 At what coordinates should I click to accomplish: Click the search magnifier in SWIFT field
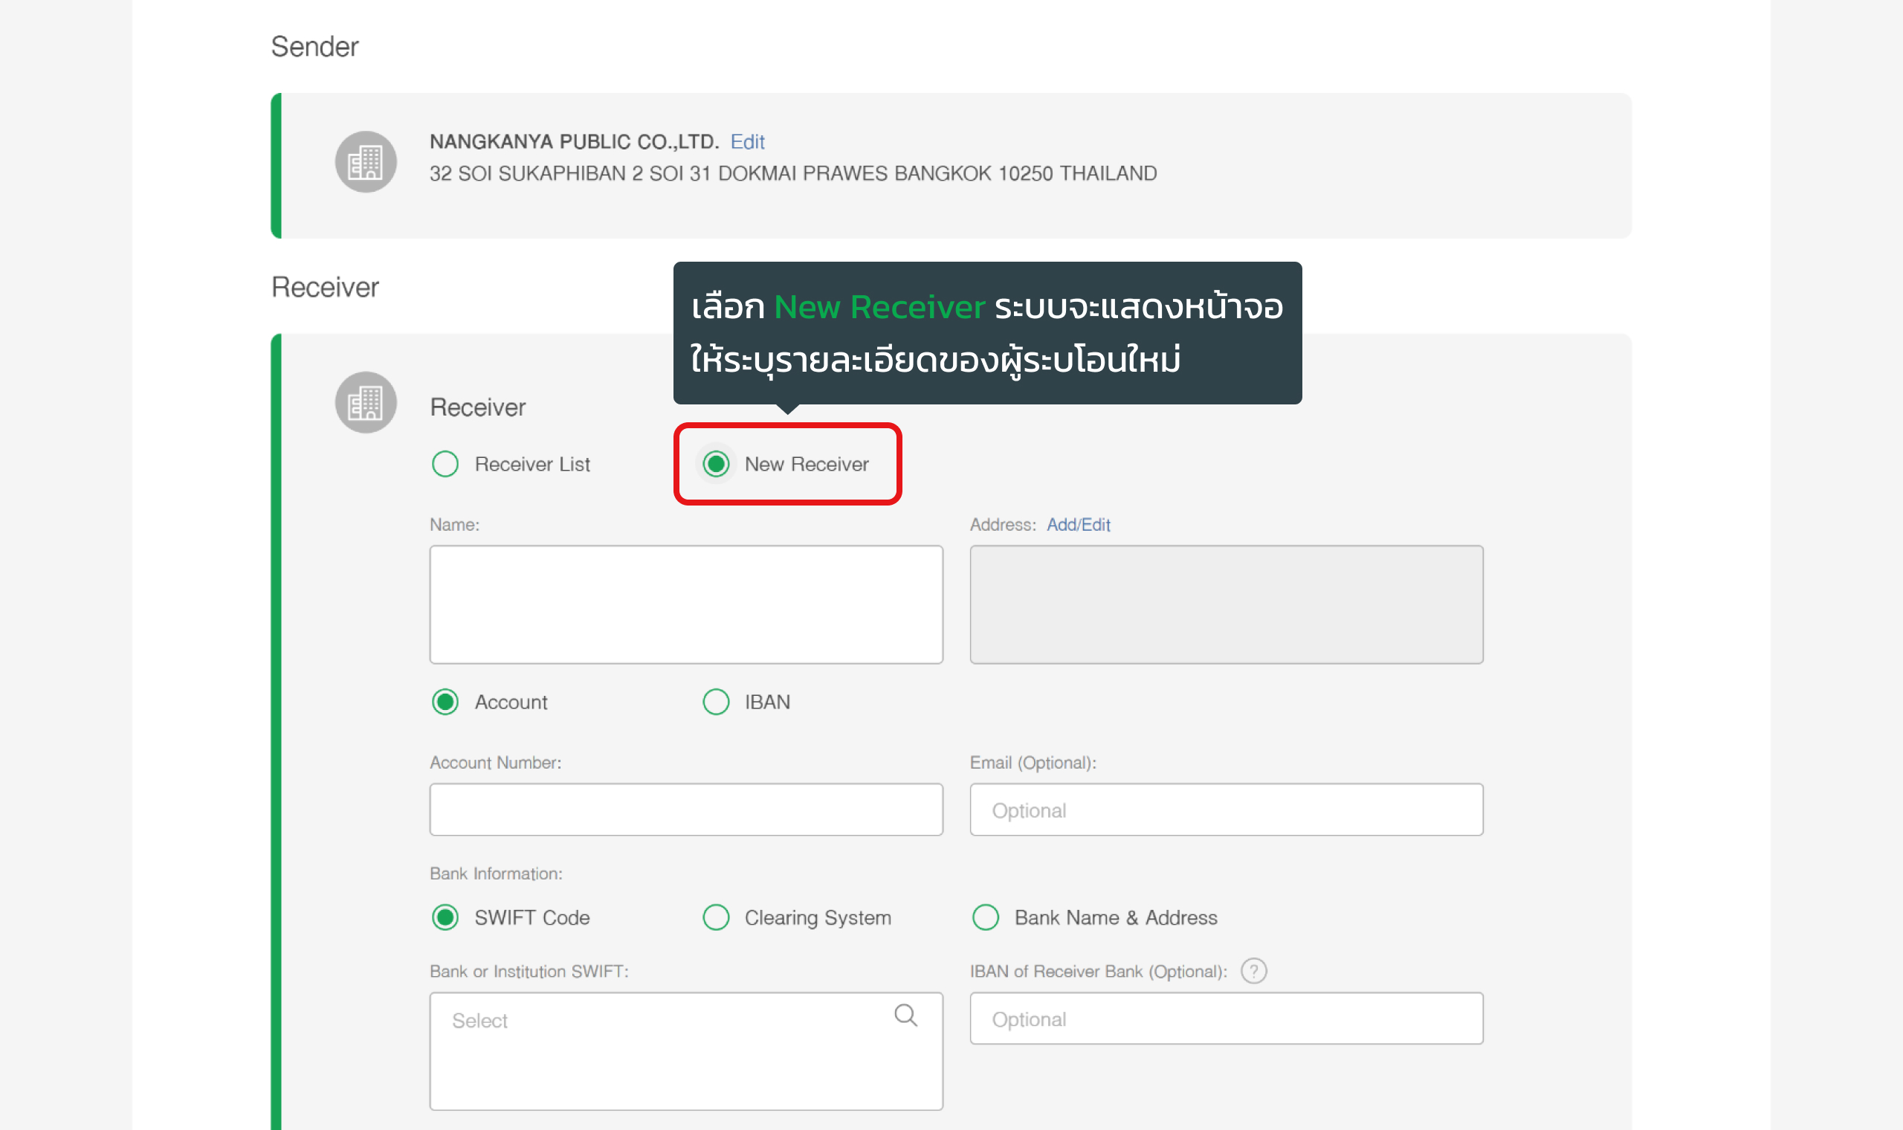click(x=905, y=1015)
